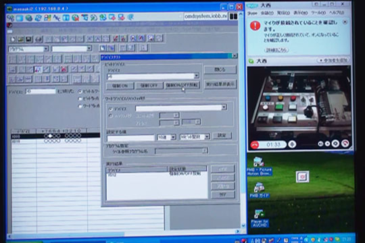Hang up the Skype call with red phone button
Screen dimensions: 365x243
pos(255,144)
